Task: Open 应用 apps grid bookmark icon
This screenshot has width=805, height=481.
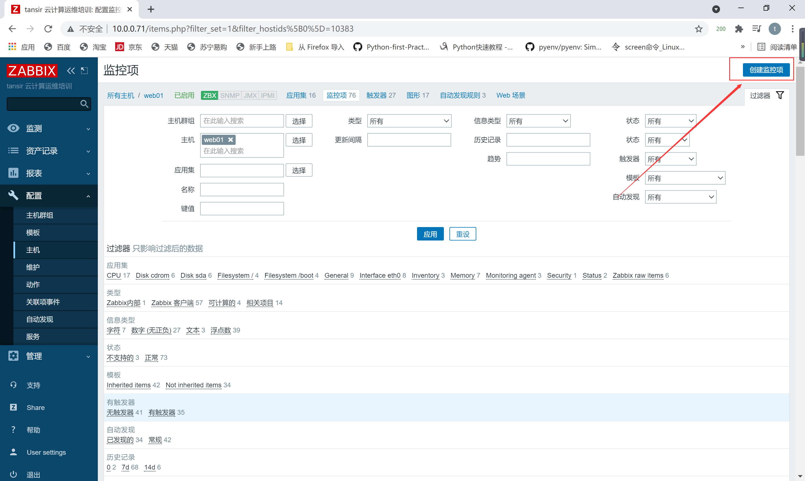Action: pyautogui.click(x=12, y=47)
